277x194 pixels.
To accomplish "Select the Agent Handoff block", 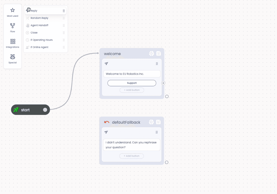I will pyautogui.click(x=45, y=25).
